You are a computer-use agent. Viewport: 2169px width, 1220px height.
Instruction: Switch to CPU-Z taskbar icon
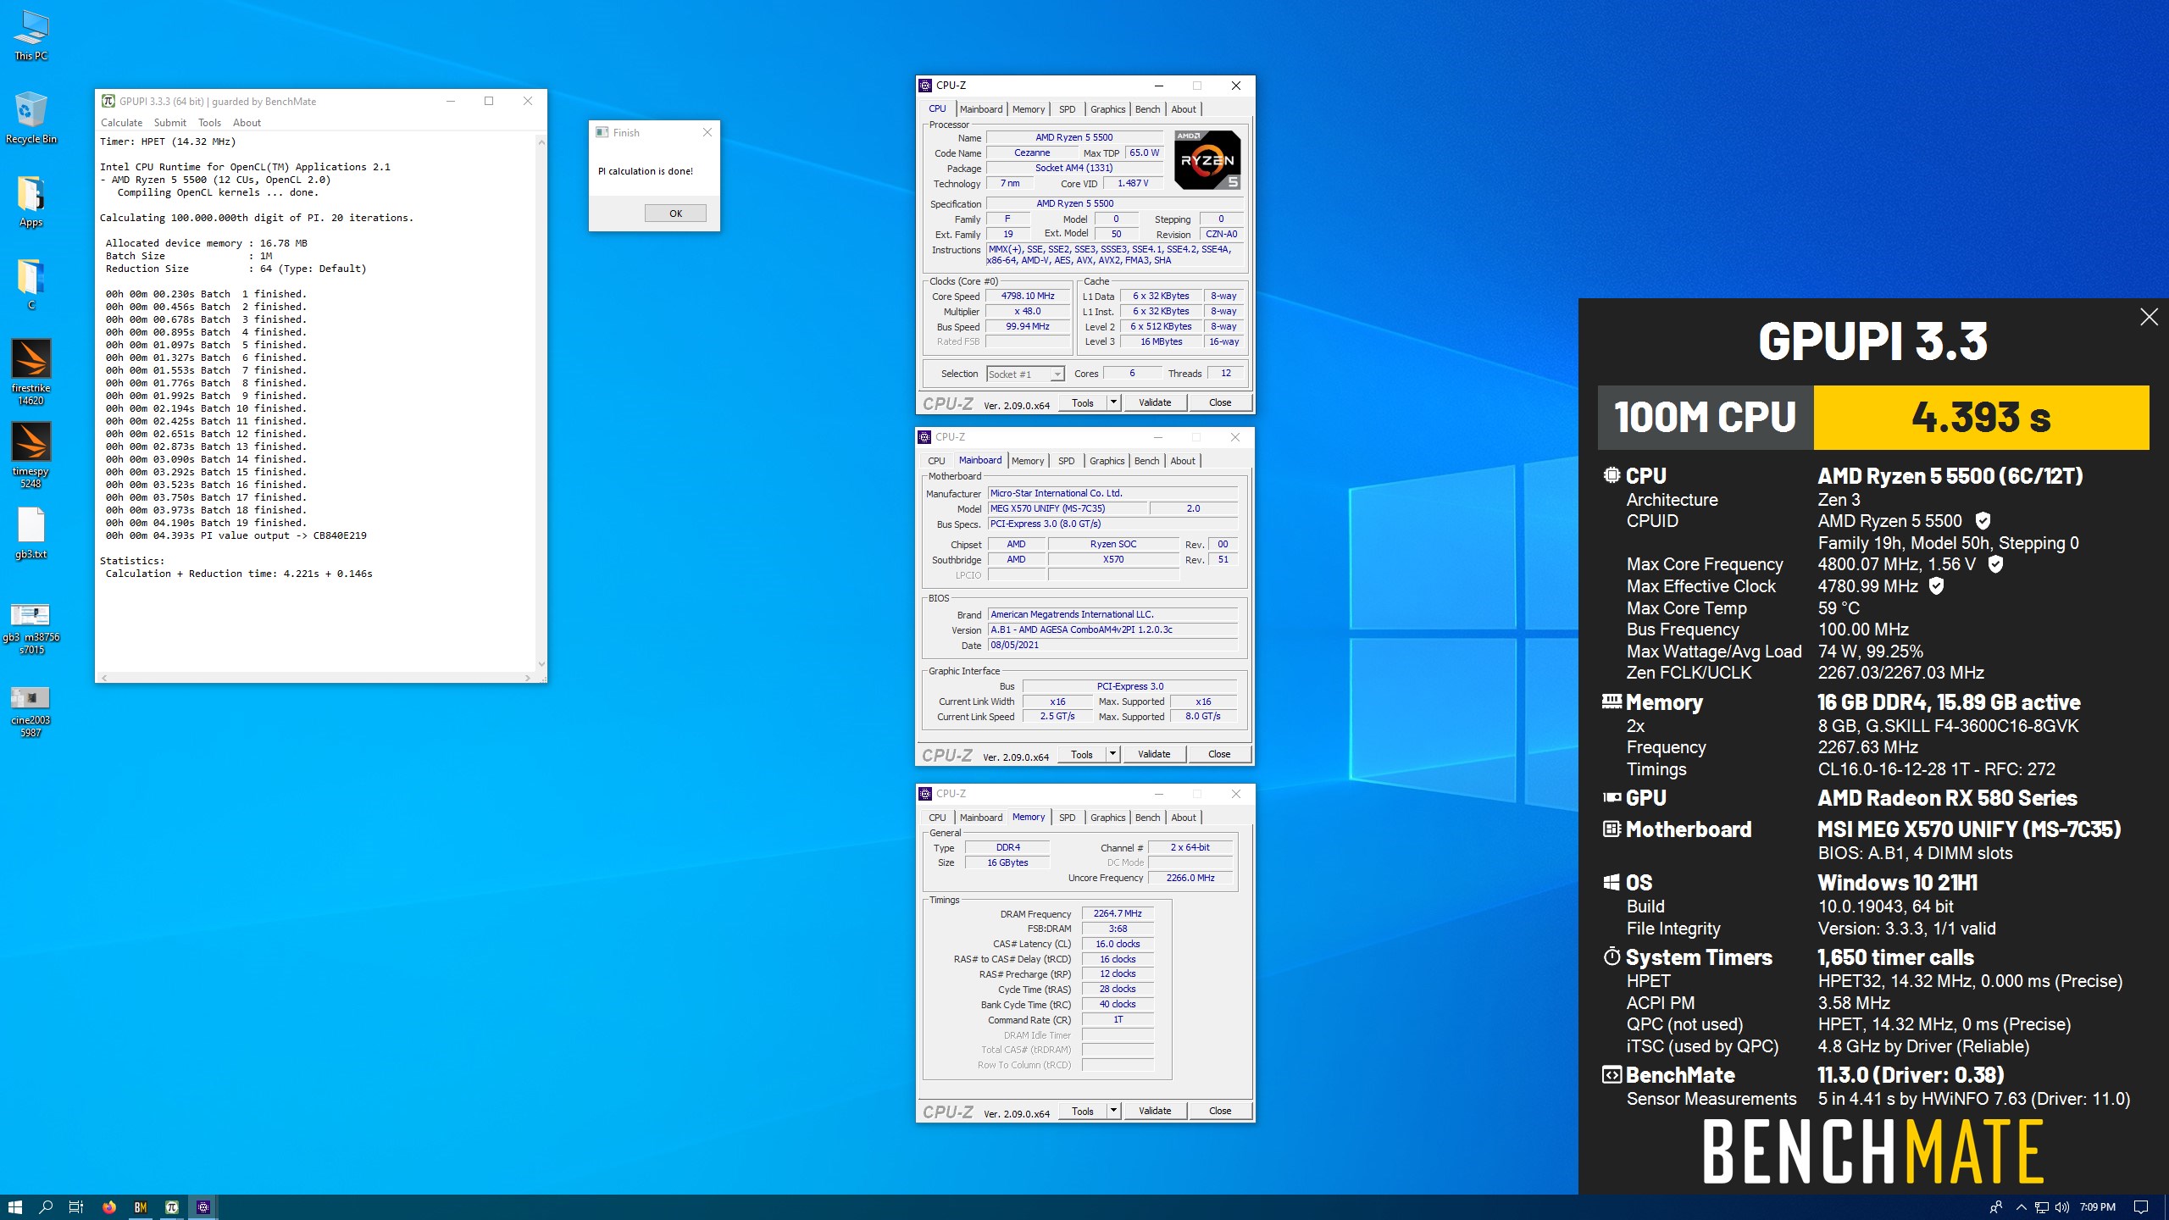click(203, 1207)
